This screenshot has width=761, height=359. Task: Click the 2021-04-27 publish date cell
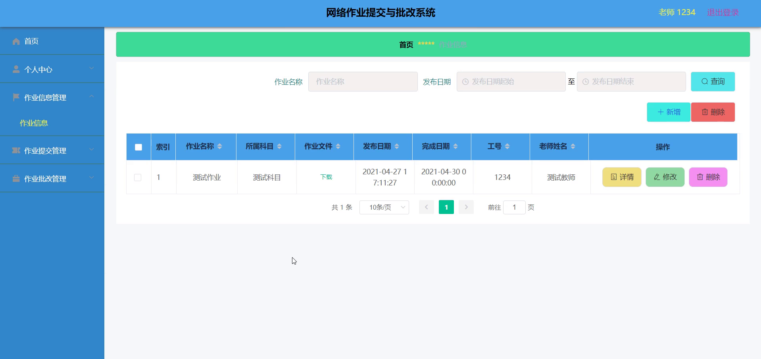(385, 177)
